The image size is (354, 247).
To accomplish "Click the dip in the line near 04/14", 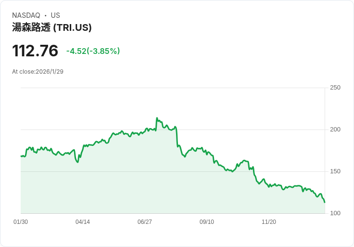I will tap(78, 162).
